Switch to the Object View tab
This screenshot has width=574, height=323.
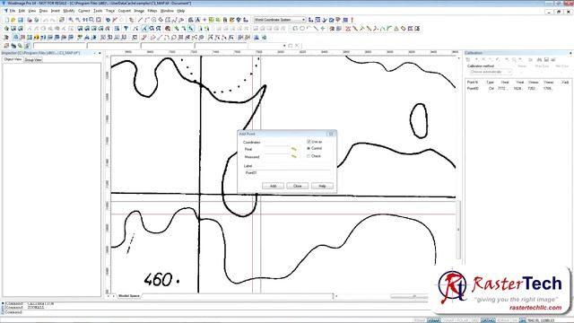(13, 59)
